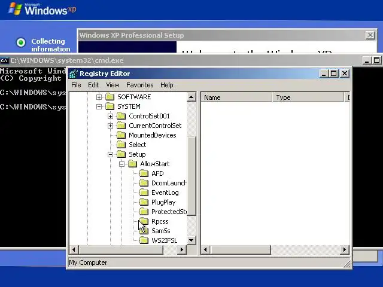This screenshot has height=287, width=383.
Task: Select the CurrentControlSet key label
Action: tap(155, 126)
